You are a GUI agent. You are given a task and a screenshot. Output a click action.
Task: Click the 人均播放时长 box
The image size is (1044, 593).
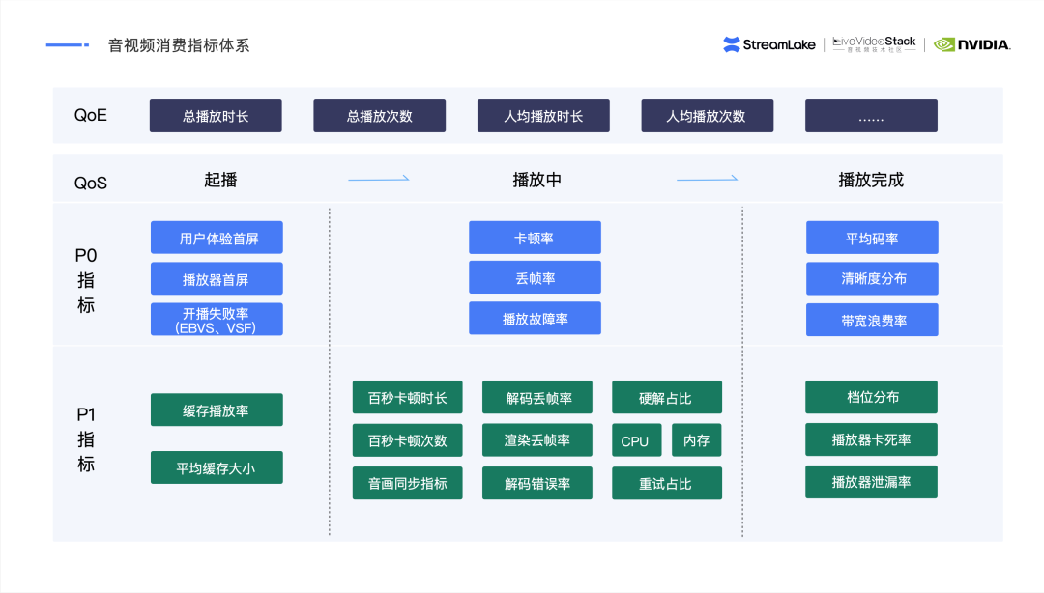tap(543, 116)
